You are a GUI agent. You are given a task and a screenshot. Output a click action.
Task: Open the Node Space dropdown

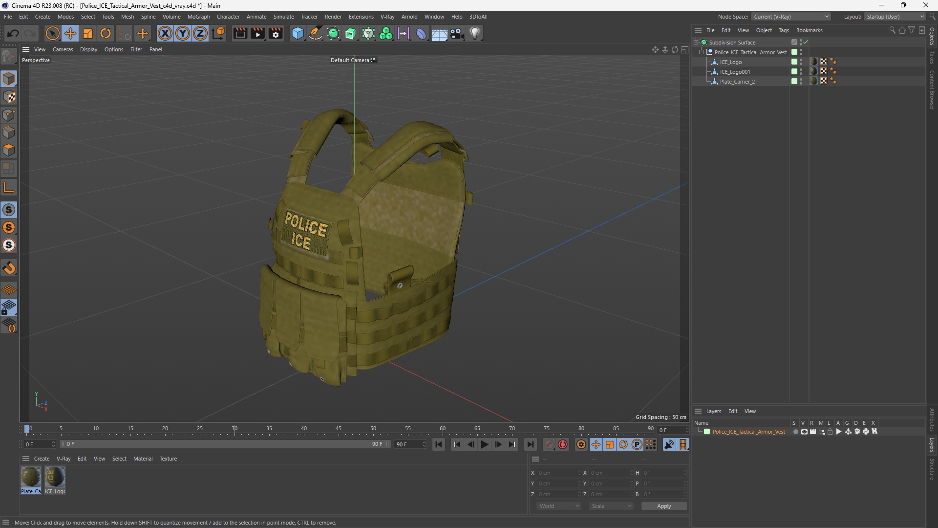coord(790,17)
